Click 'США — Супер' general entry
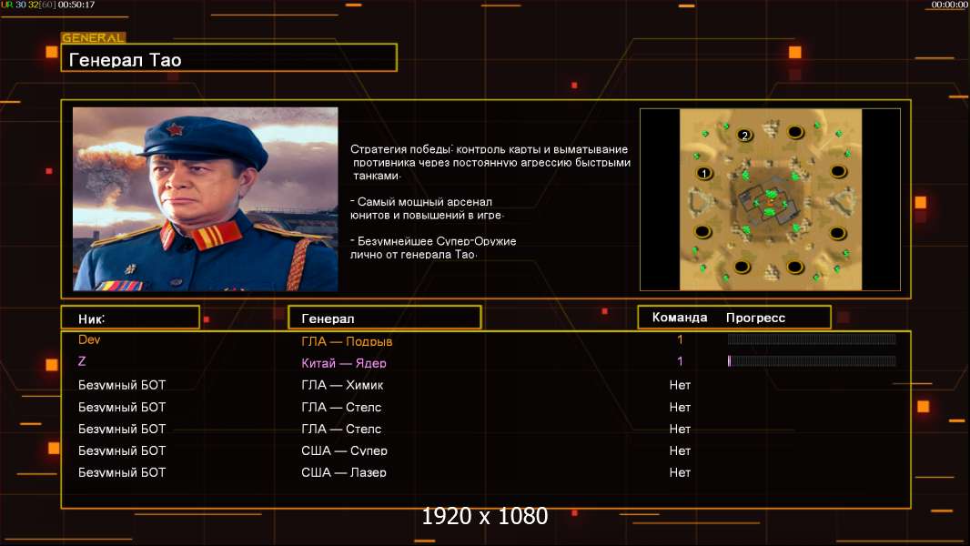This screenshot has width=970, height=546. [x=344, y=450]
